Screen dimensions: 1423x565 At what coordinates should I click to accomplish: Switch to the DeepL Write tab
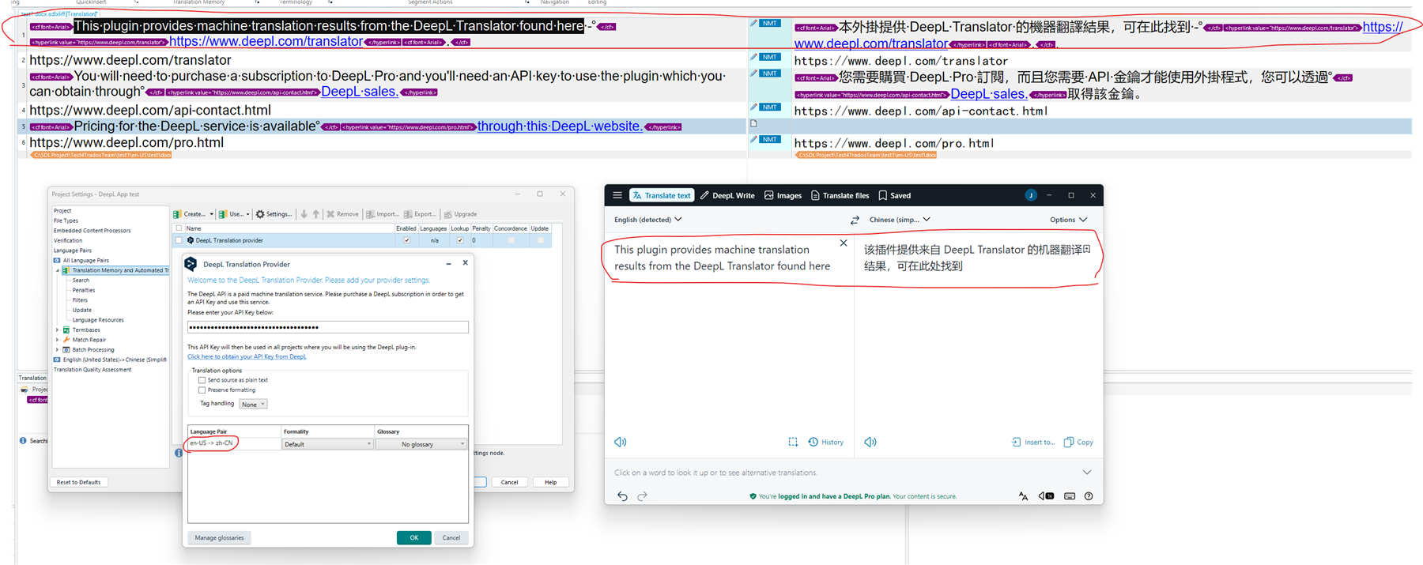[x=727, y=195]
